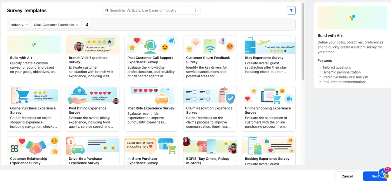Screen dimensions: 391x181
Task: Click the magnifier icon in the search bar
Action: click(107, 10)
